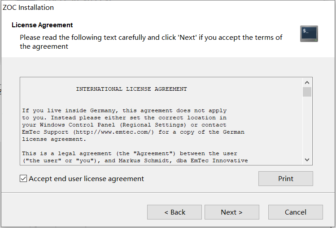Click the http://www.emtec.com/ URL text

[x=113, y=132]
